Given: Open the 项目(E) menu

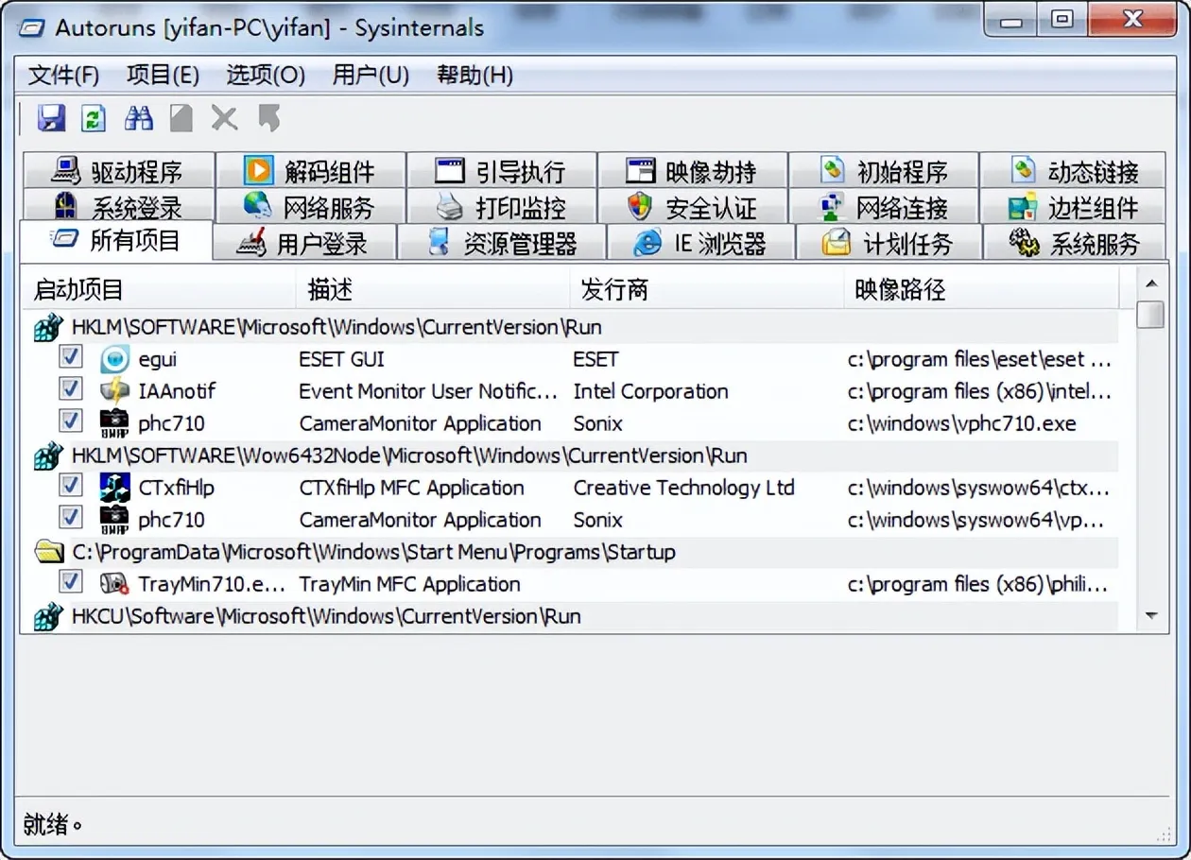Looking at the screenshot, I should 163,76.
